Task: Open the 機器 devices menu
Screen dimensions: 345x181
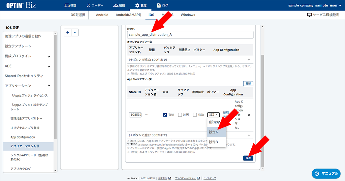Action: (x=70, y=5)
